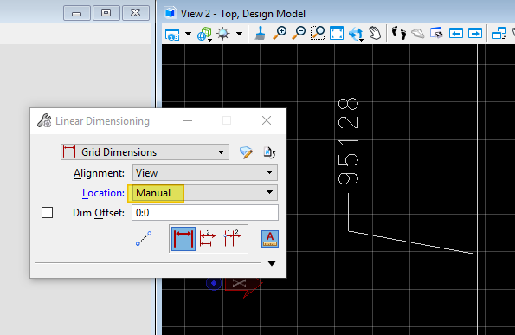Toggle the Annotation Scale 'A' icon

[270, 239]
